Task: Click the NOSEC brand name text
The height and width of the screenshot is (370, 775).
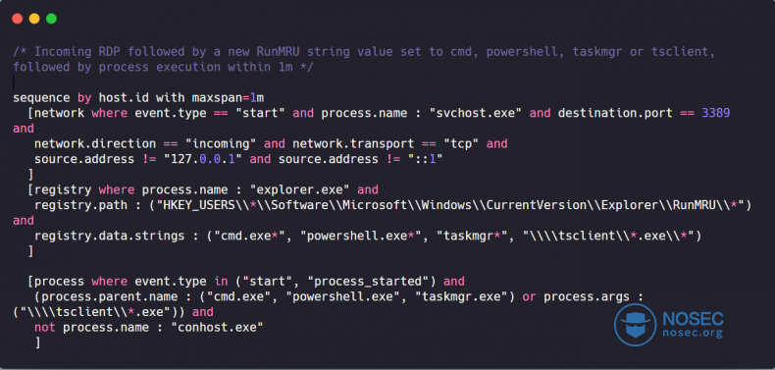Action: 693,318
